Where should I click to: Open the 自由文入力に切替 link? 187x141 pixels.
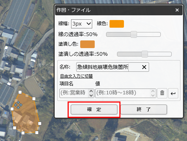(77, 76)
